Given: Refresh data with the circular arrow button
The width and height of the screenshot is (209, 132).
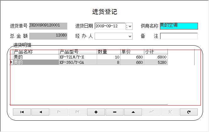Looking at the screenshot, I should click(189, 112).
